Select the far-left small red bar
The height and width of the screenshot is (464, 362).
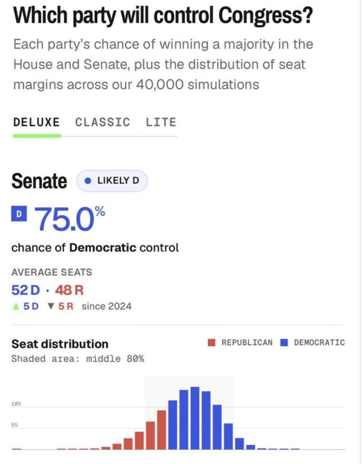tap(17, 449)
